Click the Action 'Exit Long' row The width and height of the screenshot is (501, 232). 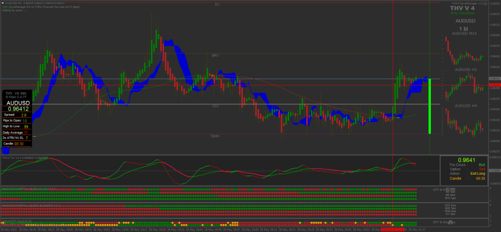click(x=467, y=174)
